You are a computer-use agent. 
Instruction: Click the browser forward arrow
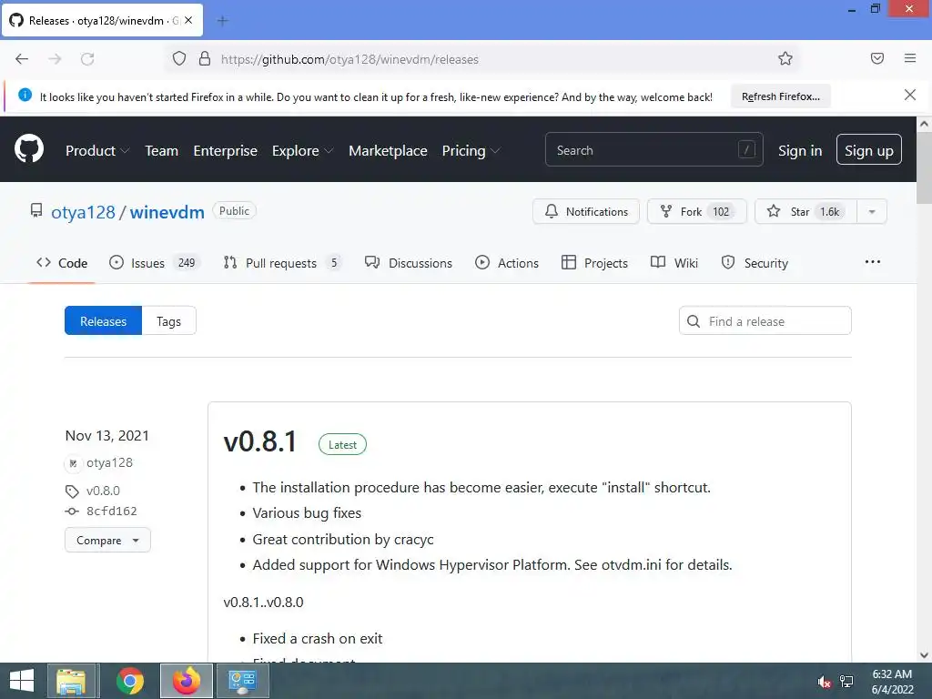pos(55,59)
